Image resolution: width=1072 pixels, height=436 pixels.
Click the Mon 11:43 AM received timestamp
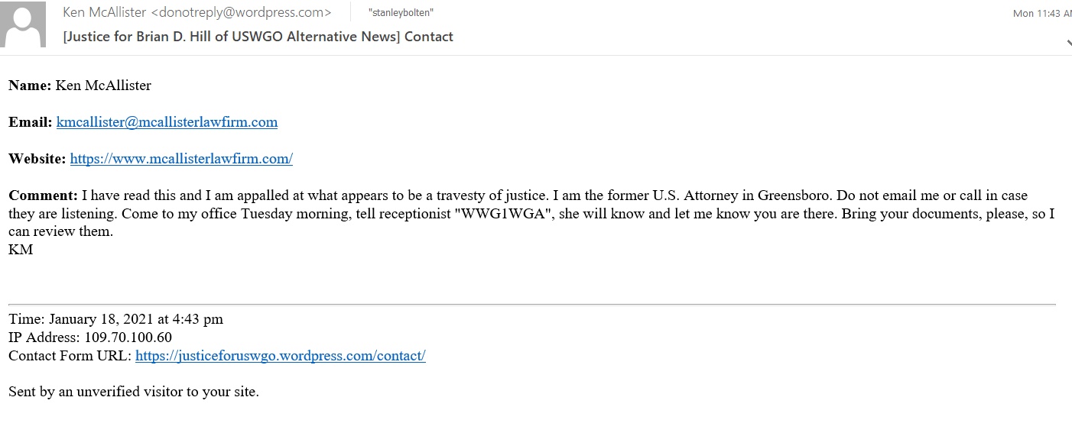click(1041, 14)
